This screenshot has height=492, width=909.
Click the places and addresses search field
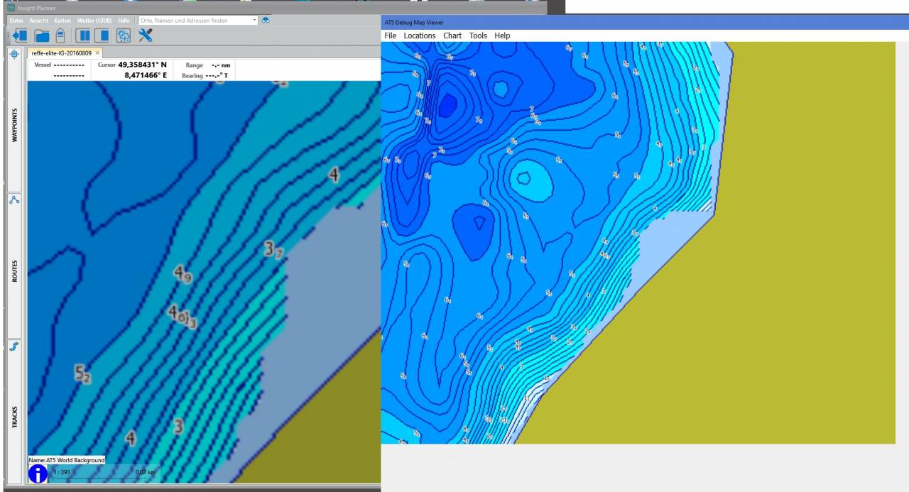coord(195,21)
